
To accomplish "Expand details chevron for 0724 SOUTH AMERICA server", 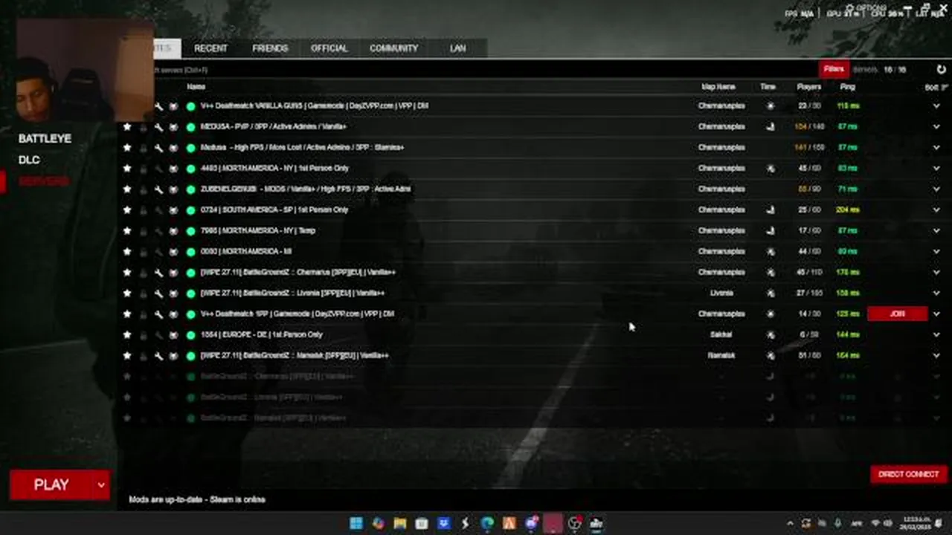I will pos(936,210).
